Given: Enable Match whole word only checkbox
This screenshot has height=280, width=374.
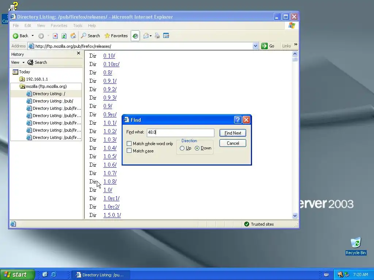Looking at the screenshot, I should (x=129, y=144).
